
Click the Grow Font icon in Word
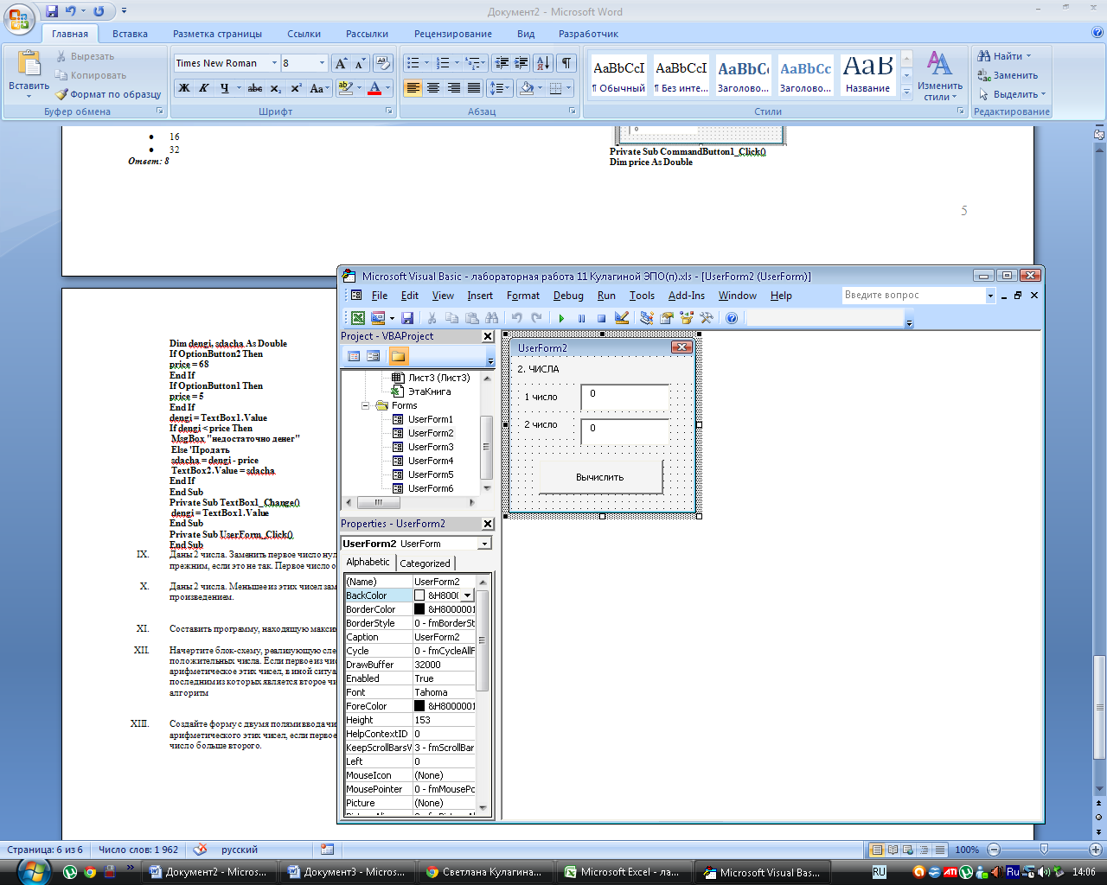coord(341,63)
